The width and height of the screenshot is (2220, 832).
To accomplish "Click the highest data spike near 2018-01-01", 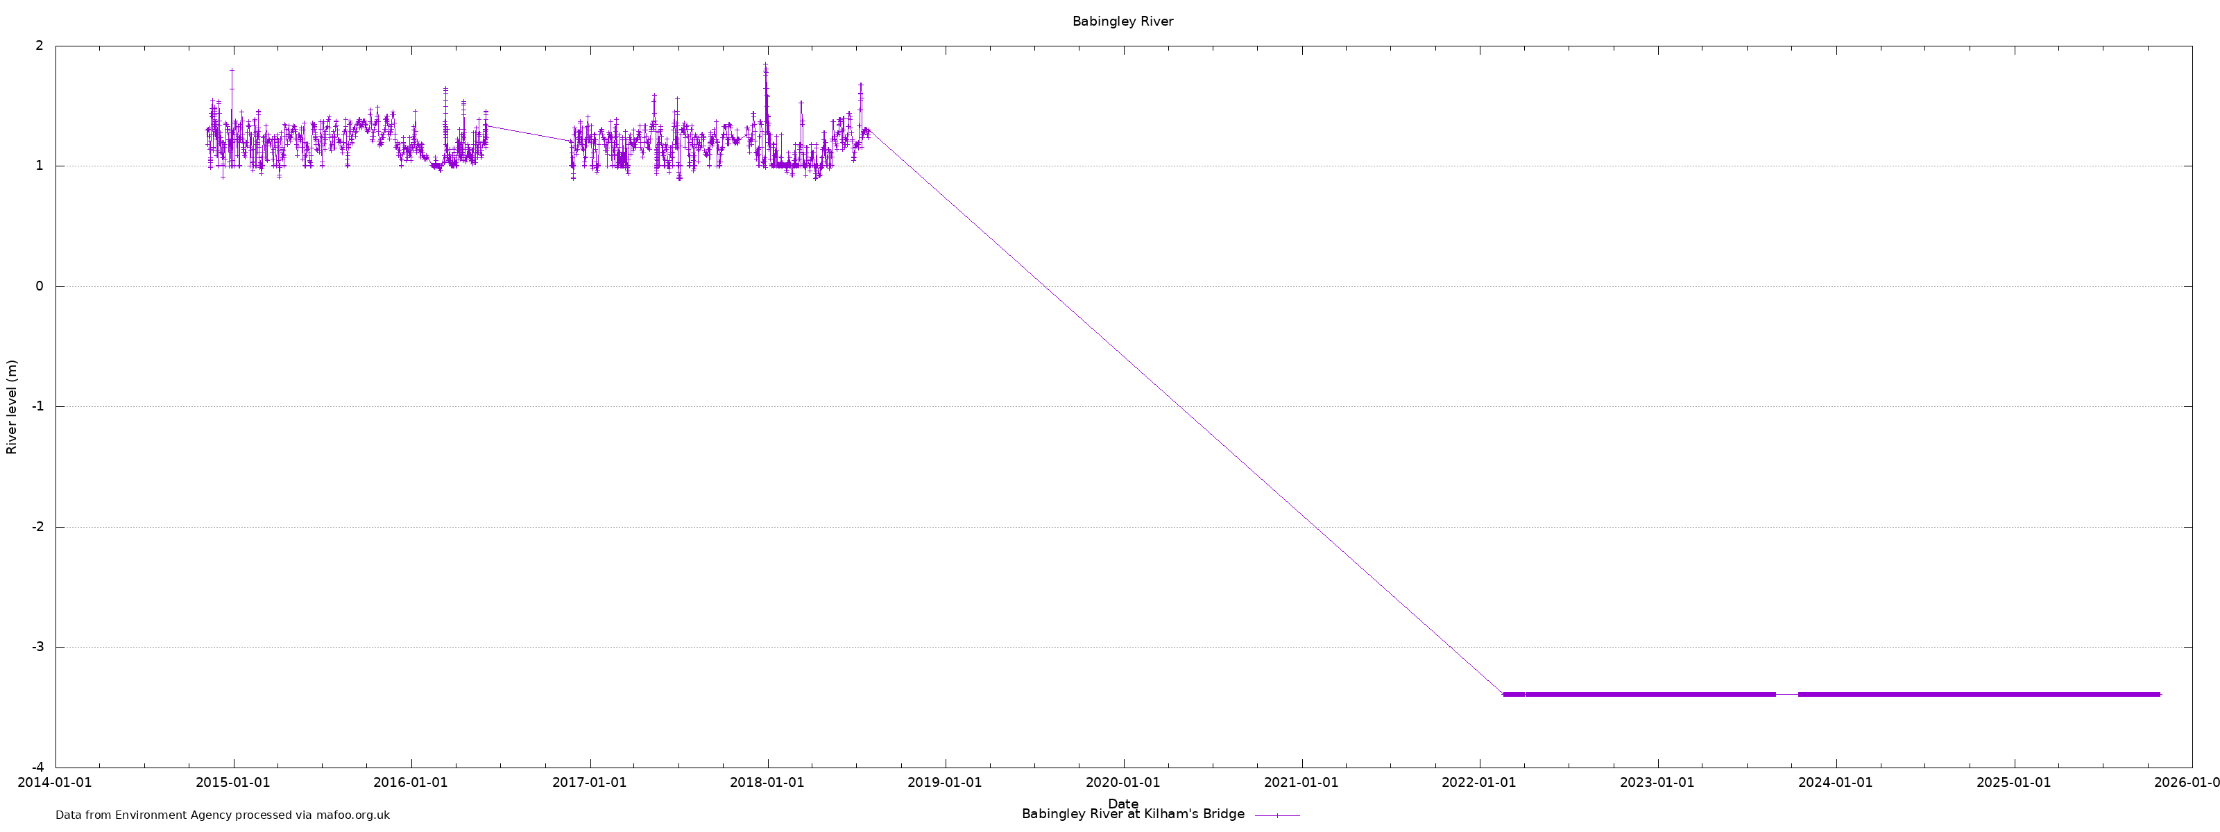I will [765, 67].
